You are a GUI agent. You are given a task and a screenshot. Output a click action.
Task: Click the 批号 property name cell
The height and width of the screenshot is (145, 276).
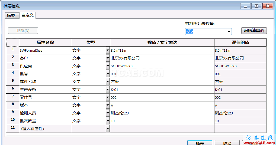pos(45,74)
